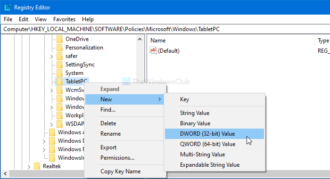The height and width of the screenshot is (179, 330).
Task: Open the Edit menu
Action: [x=24, y=19]
